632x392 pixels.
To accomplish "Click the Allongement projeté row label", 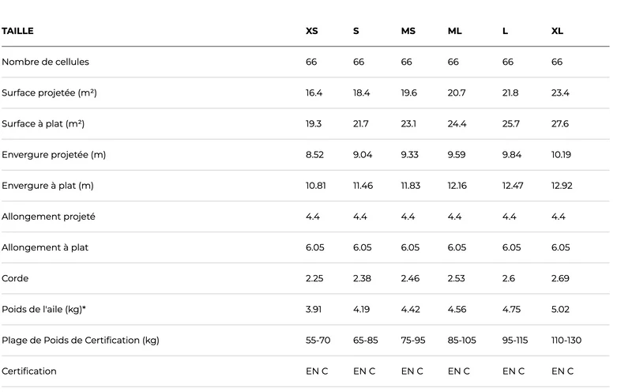I will tap(48, 217).
